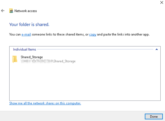The width and height of the screenshot is (165, 121).
Task: Click the Individual Items group header
Action: [x=25, y=49]
